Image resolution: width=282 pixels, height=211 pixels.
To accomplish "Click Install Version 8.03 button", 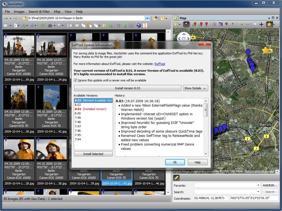I will pos(127,88).
